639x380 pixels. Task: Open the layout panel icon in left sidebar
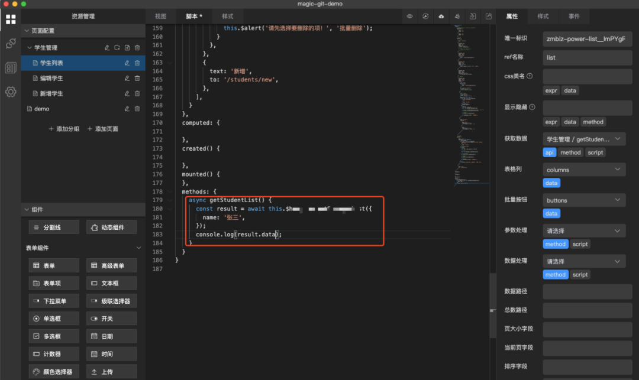click(x=11, y=67)
